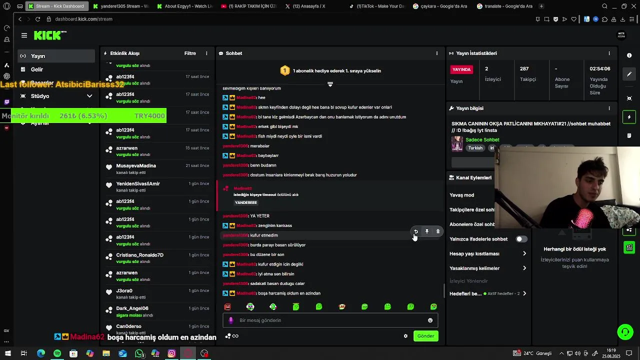Viewport: 640px width, 360px height.
Task: Insert the headphones green emote
Action: [x=250, y=306]
